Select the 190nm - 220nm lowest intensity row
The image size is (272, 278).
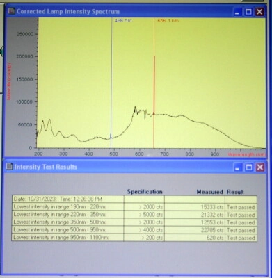click(x=134, y=207)
